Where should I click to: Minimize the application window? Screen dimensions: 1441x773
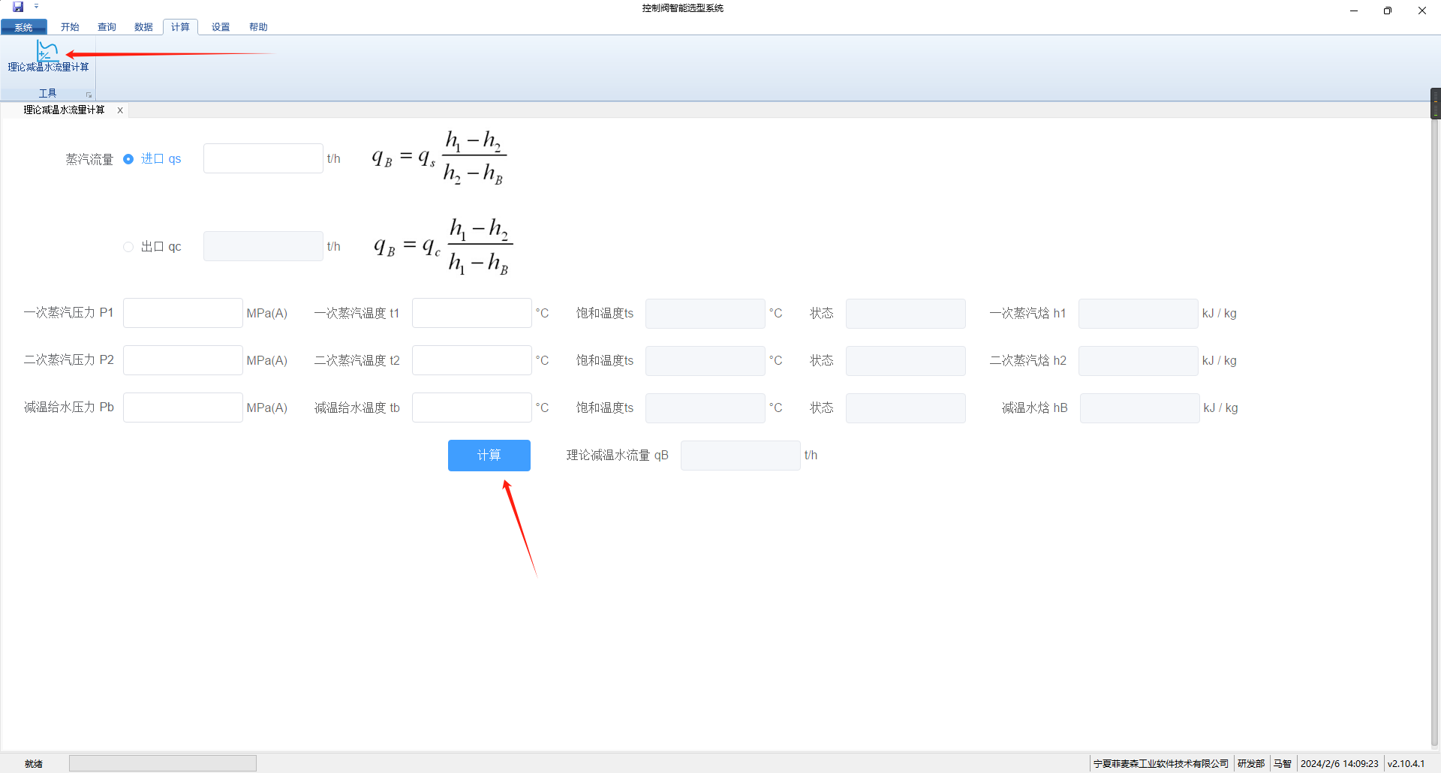pyautogui.click(x=1353, y=11)
